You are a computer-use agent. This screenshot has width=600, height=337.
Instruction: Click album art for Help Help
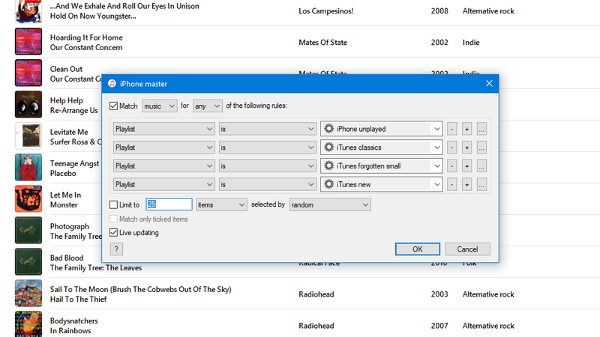click(x=28, y=104)
